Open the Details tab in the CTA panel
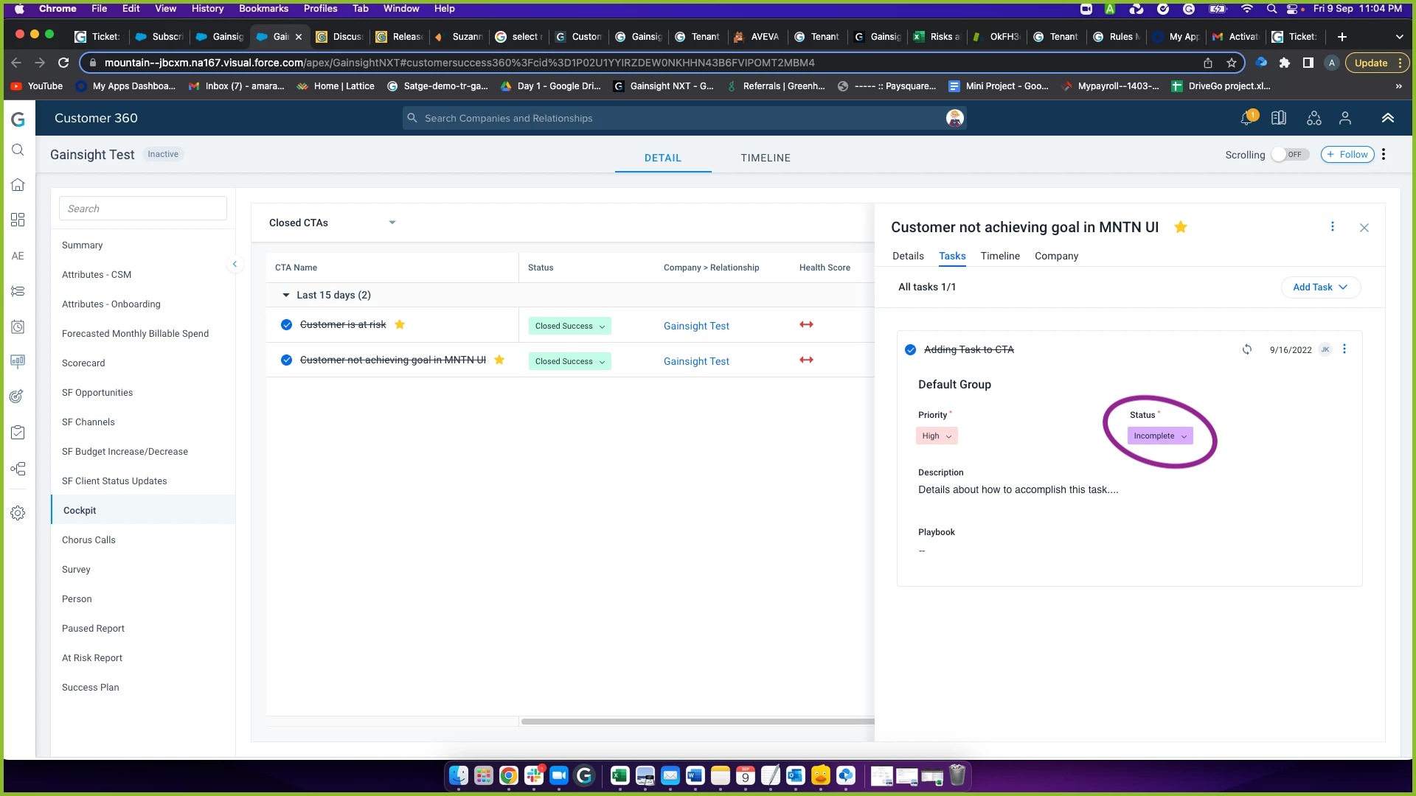The height and width of the screenshot is (796, 1416). [908, 256]
